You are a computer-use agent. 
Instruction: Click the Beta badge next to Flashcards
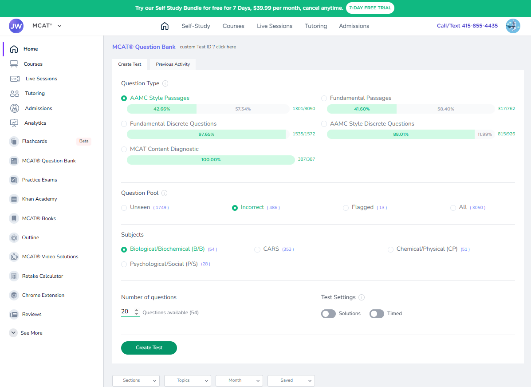(84, 141)
